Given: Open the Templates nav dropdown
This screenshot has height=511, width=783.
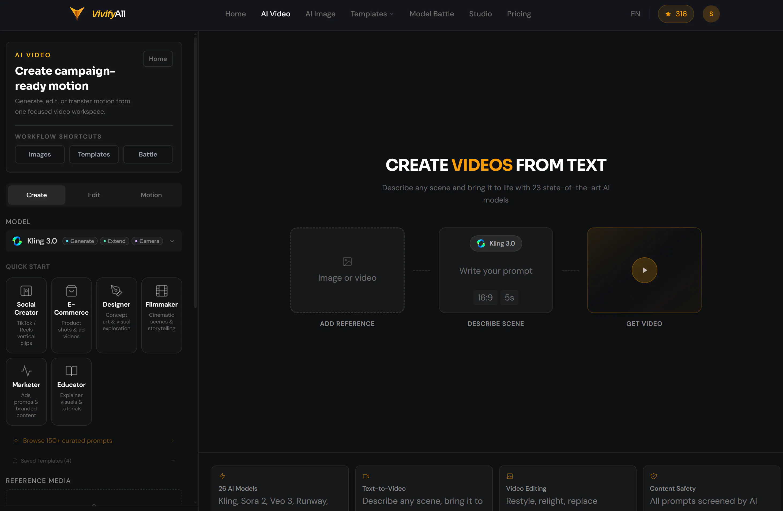Looking at the screenshot, I should coord(372,14).
